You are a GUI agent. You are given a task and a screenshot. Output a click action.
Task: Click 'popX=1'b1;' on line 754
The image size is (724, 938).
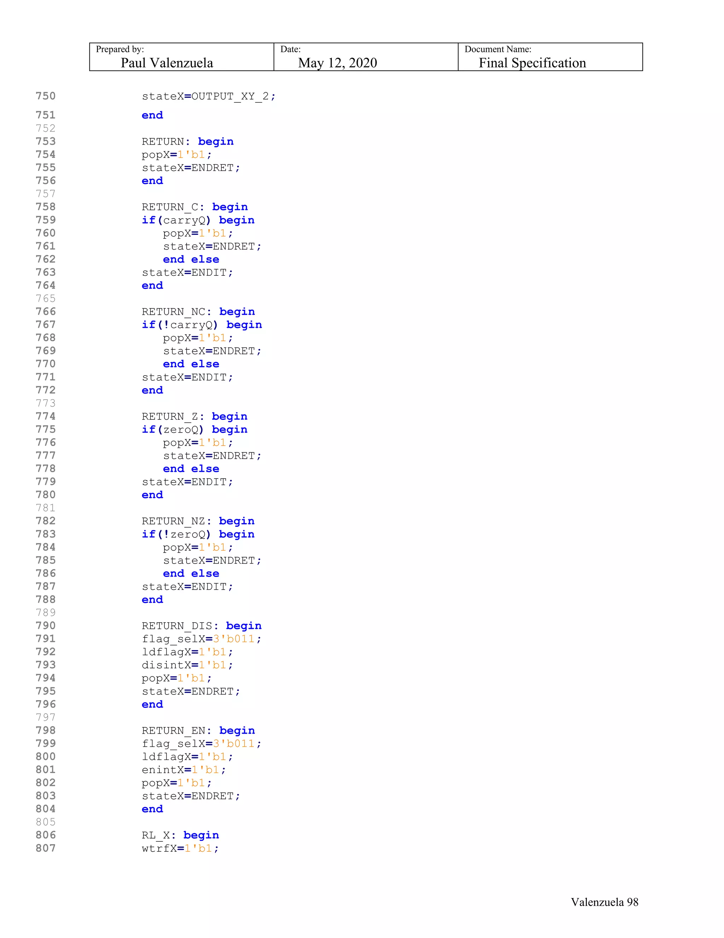point(177,155)
